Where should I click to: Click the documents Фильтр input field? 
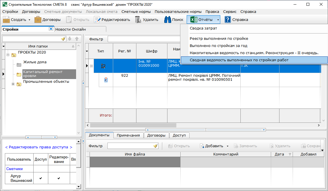pos(130,146)
